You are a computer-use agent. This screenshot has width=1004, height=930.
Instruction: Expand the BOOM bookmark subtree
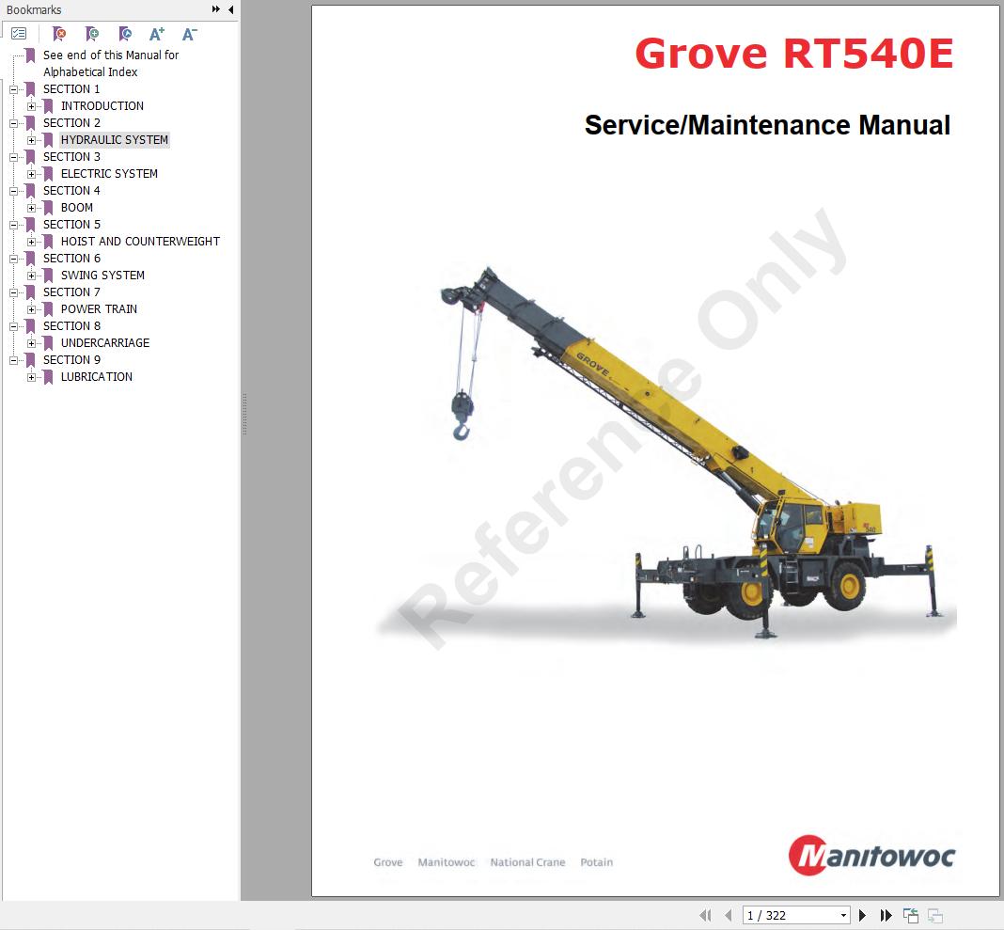tap(32, 208)
